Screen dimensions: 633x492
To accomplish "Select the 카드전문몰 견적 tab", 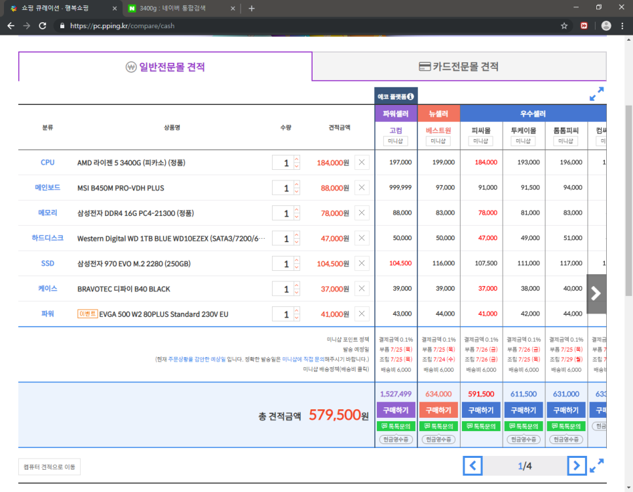I will (459, 67).
